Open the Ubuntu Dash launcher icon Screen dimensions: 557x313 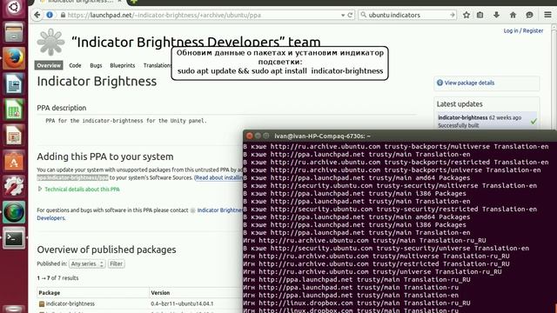(x=14, y=7)
